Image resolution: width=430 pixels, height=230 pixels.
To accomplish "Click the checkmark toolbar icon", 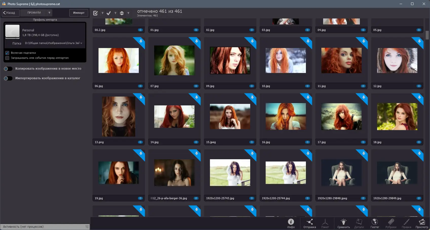I will [109, 13].
